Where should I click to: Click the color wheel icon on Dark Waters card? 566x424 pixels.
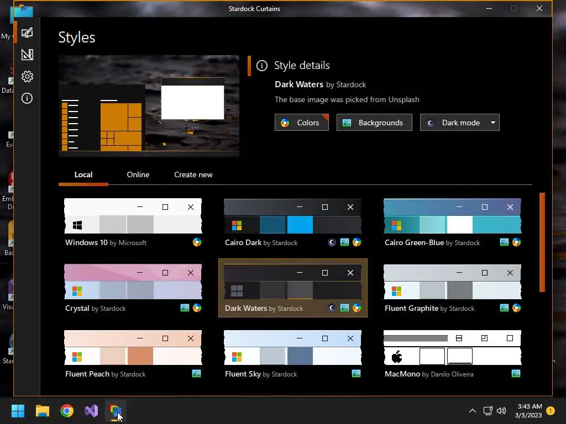357,308
